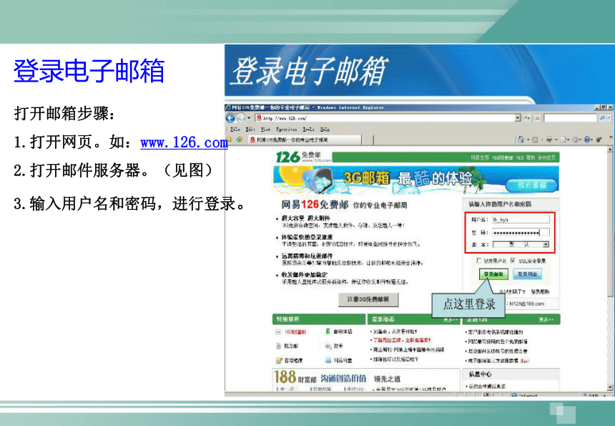The height and width of the screenshot is (426, 615).
Task: Click the 126免费邮 logo
Action: click(x=302, y=157)
